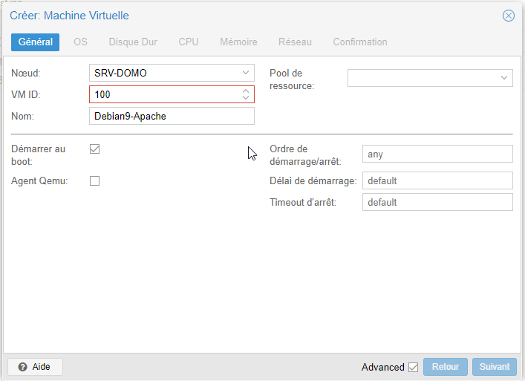This screenshot has width=525, height=381.
Task: Click the Ordre de démarrage/arrêt field
Action: (x=437, y=154)
